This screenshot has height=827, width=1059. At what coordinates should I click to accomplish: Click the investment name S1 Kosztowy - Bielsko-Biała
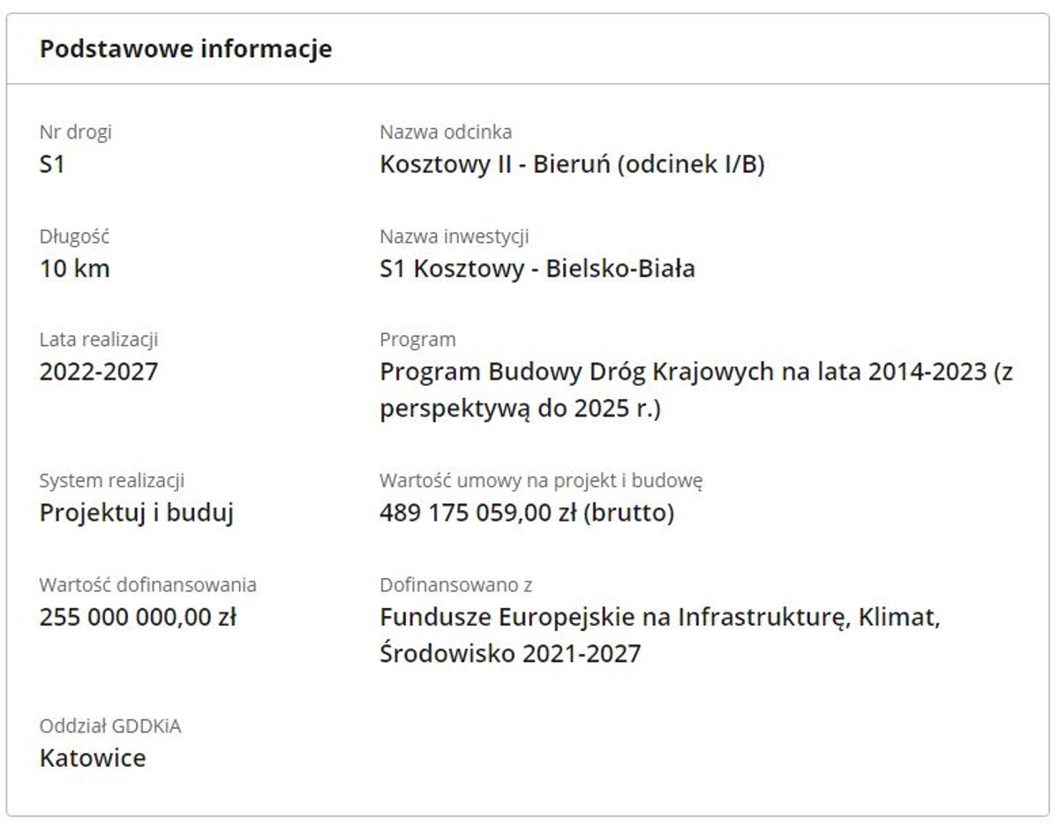point(537,268)
